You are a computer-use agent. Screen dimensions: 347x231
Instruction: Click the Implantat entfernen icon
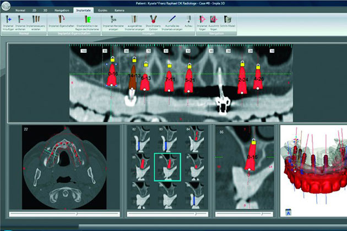[x=21, y=21]
